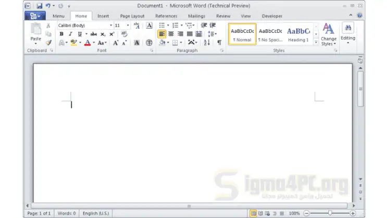Viewport: 387px width, 218px height.
Task: Toggle Underline formatting
Action: click(80, 34)
